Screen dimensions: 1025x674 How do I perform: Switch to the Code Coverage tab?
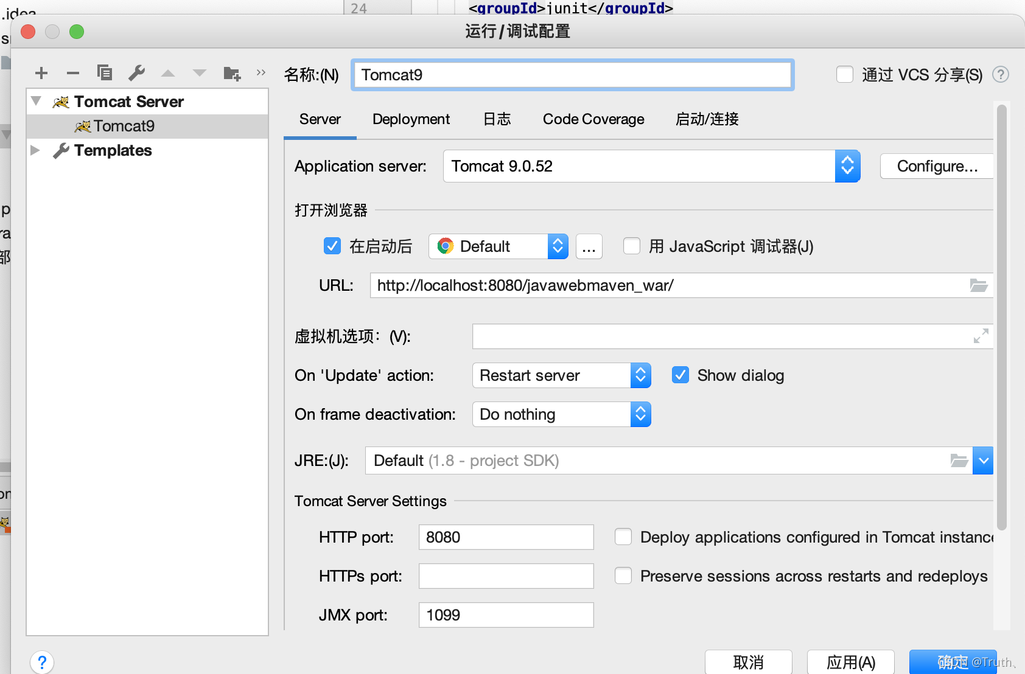[x=593, y=119]
